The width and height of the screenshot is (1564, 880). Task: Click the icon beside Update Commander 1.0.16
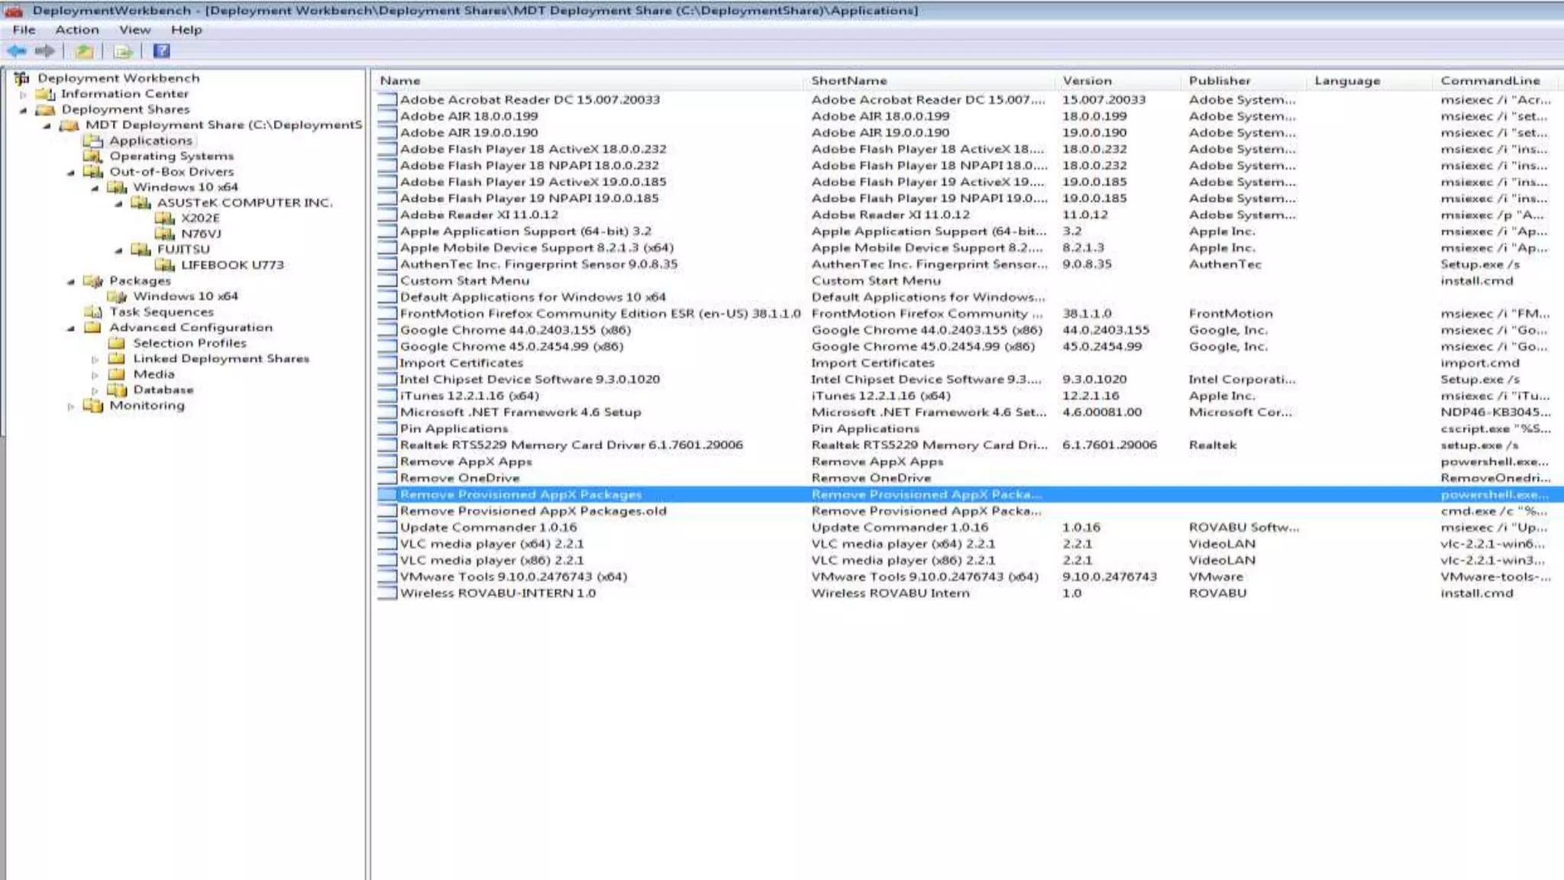[388, 527]
